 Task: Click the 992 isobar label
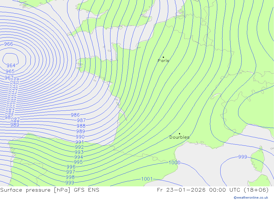click(x=79, y=147)
